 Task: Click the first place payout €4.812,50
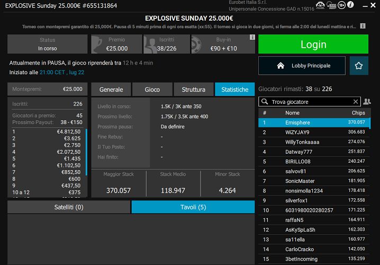(x=69, y=131)
